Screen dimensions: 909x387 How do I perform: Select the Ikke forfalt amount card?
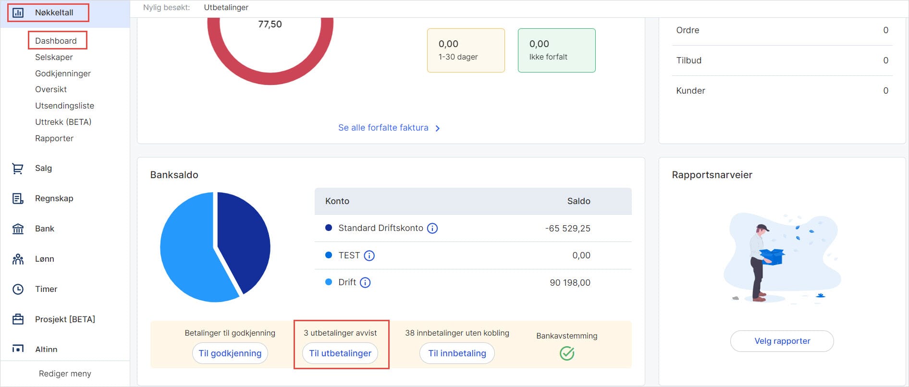557,50
